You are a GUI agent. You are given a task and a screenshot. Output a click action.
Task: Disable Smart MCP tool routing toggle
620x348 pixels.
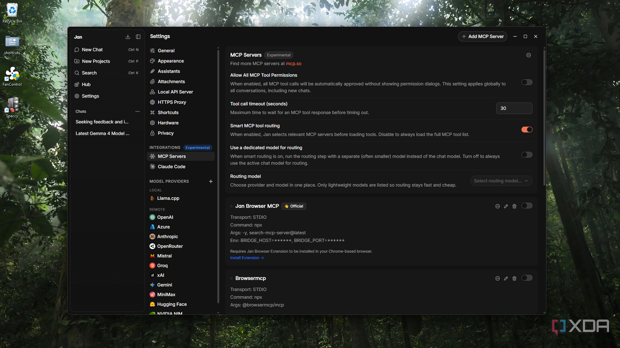click(527, 130)
